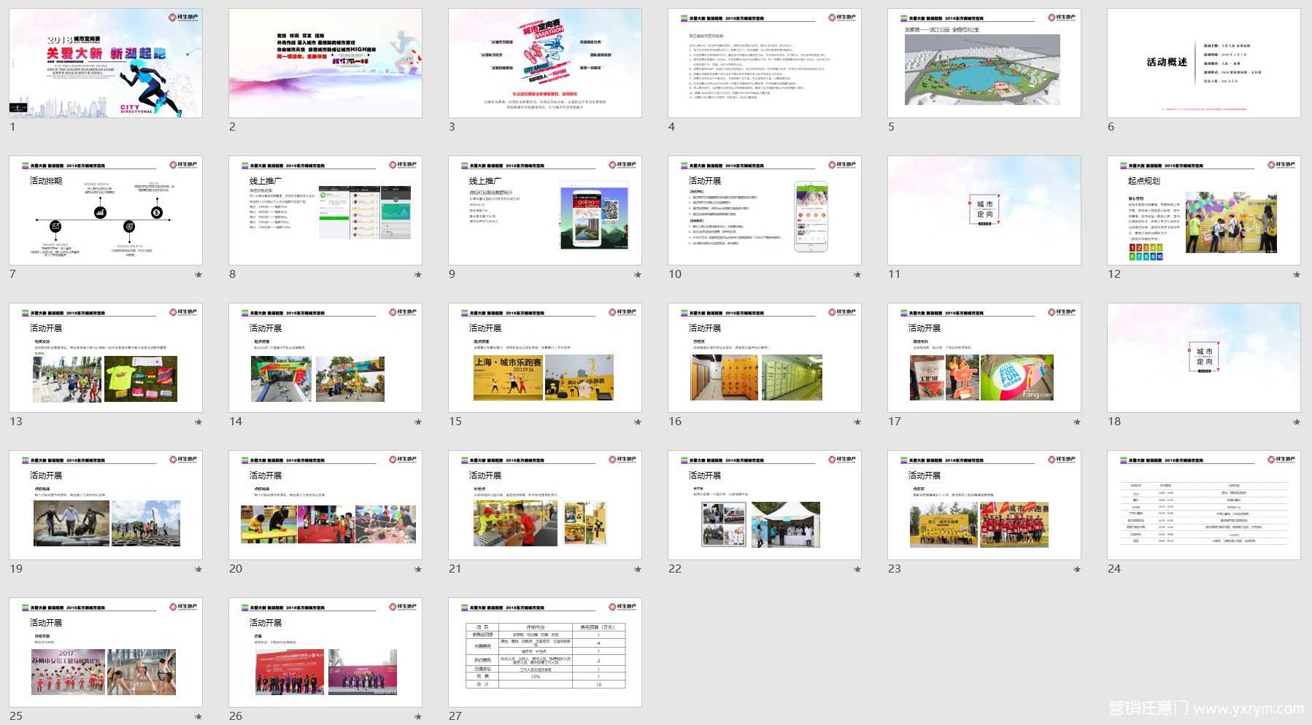Select slide 22 medical tent thumbnail

click(764, 505)
